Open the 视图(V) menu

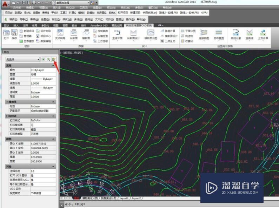pyautogui.click(x=44, y=8)
